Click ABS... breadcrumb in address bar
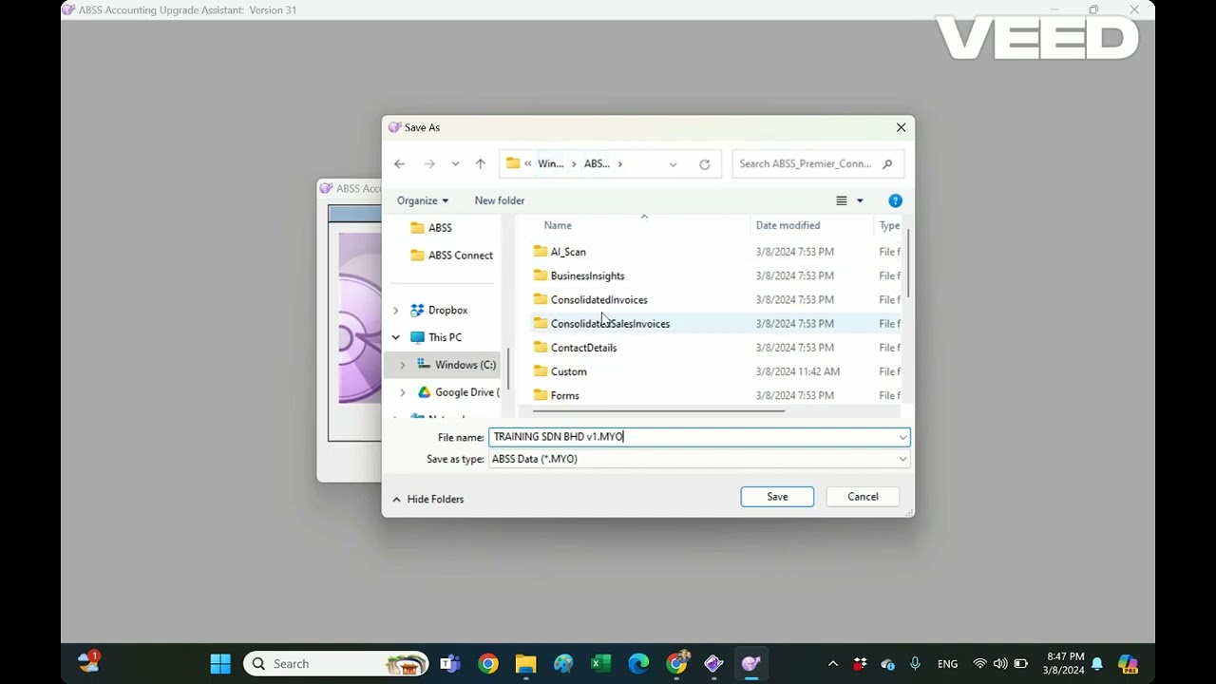Image resolution: width=1216 pixels, height=684 pixels. pyautogui.click(x=597, y=163)
